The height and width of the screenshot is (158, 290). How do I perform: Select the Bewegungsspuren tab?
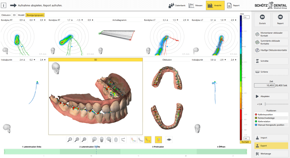point(35,15)
